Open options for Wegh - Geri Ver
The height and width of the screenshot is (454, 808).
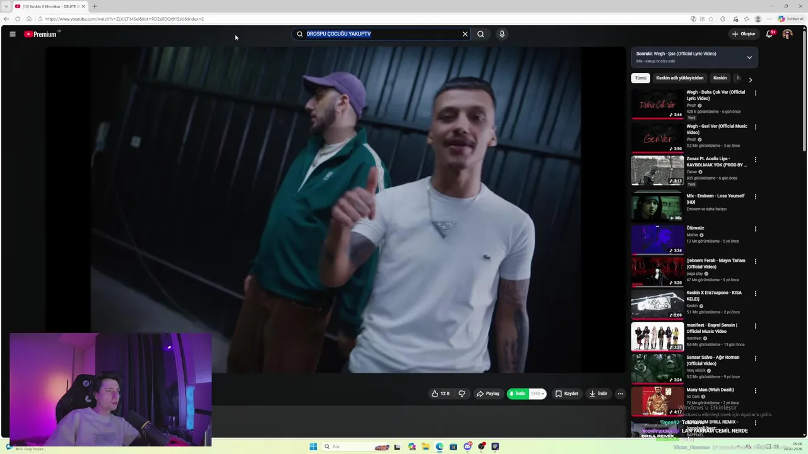click(x=756, y=127)
